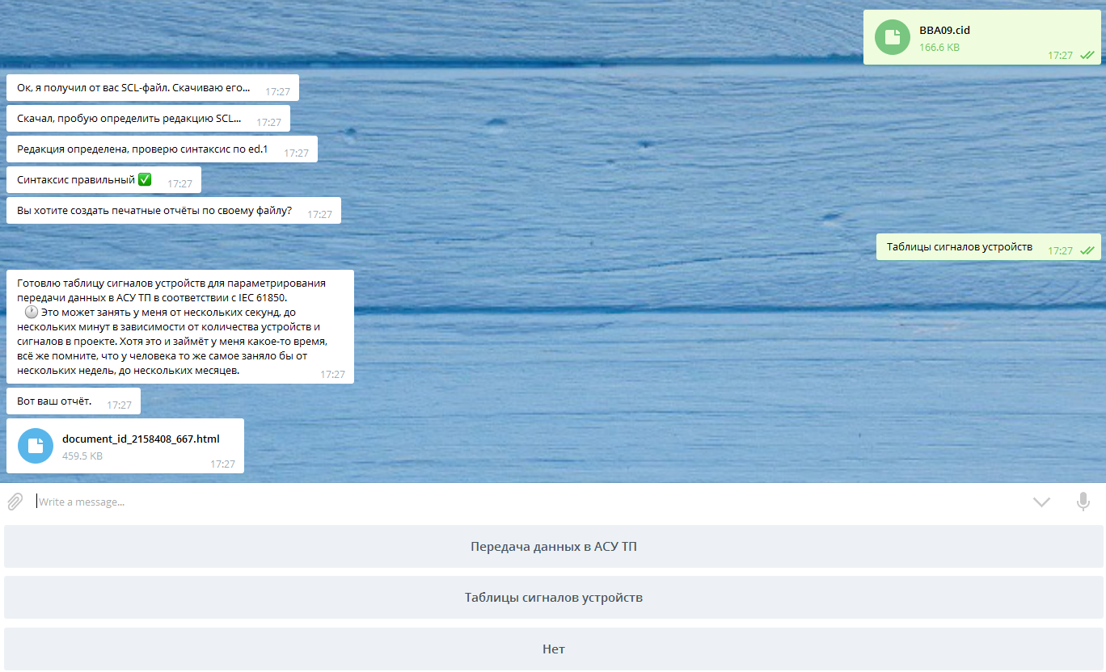The image size is (1106, 672).
Task: Click the 'Синтаксис правильный' message
Action: click(103, 180)
